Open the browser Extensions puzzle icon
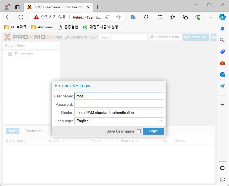Screen dimensions: 229x186 pyautogui.click(x=146, y=17)
